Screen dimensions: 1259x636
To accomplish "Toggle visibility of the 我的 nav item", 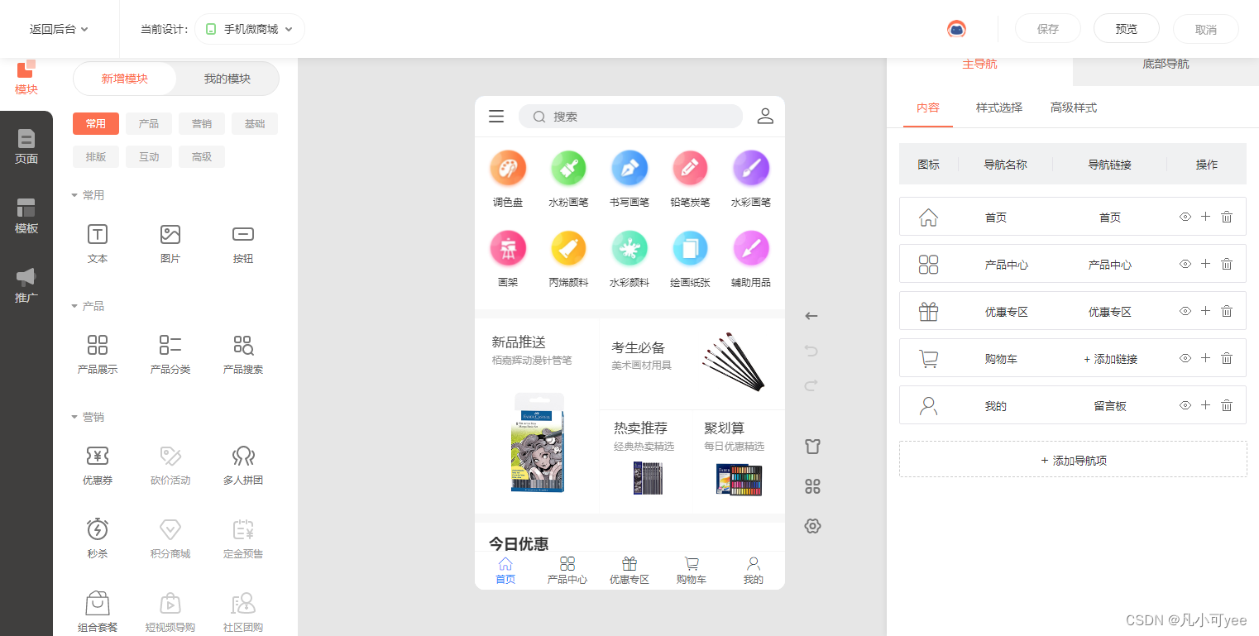I will tap(1185, 405).
